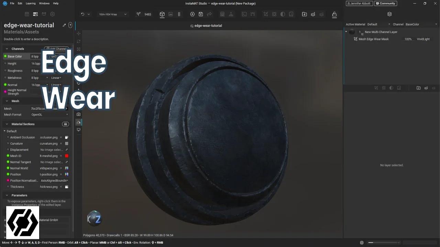Open the save package icon in the toolbar
Image resolution: width=440 pixels, height=247 pixels.
click(201, 14)
